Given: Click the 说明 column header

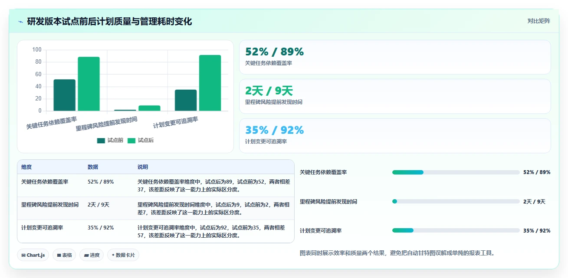Looking at the screenshot, I should pyautogui.click(x=143, y=167).
